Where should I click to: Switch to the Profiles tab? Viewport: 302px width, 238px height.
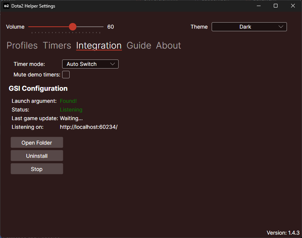(x=22, y=46)
